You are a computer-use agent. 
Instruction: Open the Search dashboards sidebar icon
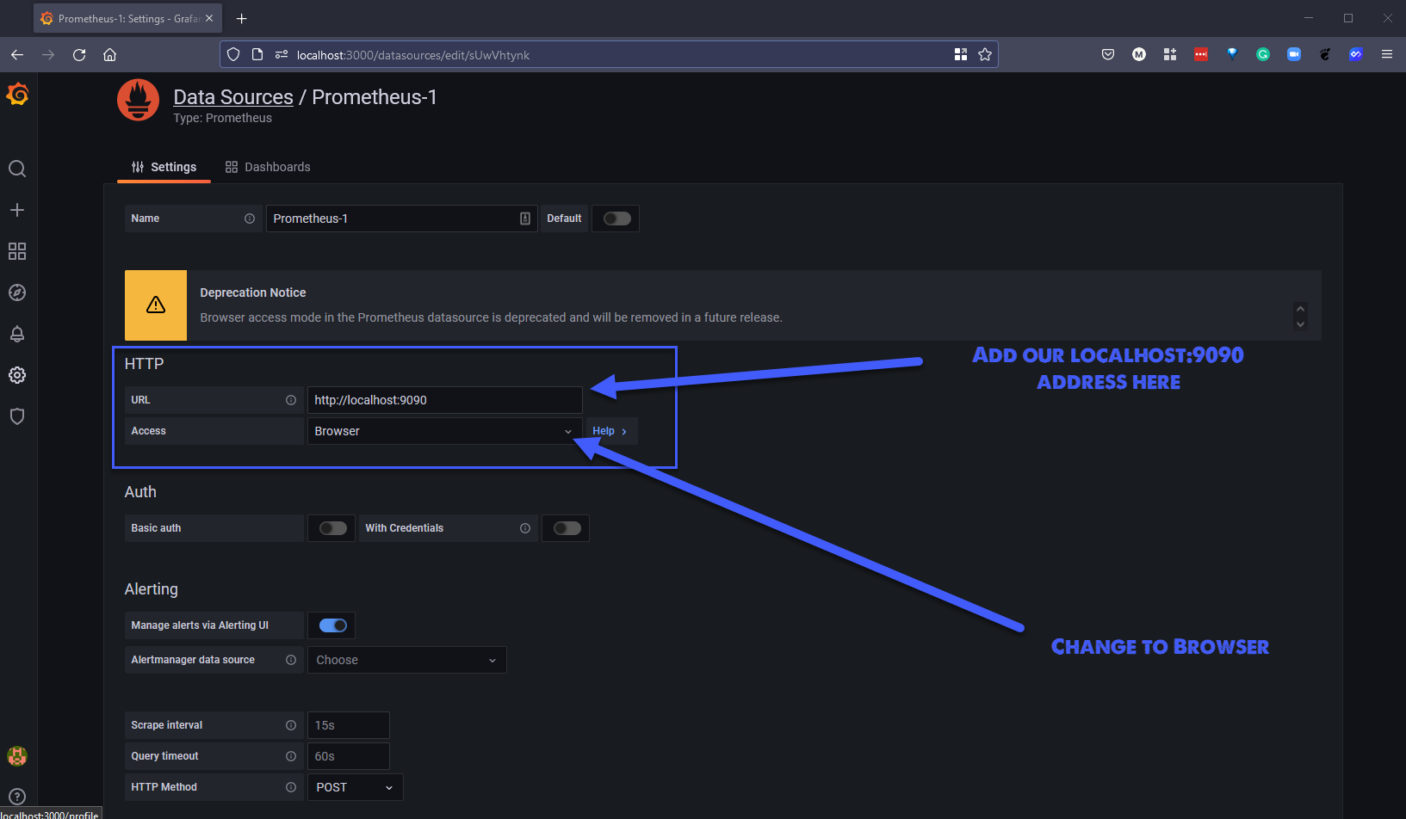pyautogui.click(x=17, y=169)
